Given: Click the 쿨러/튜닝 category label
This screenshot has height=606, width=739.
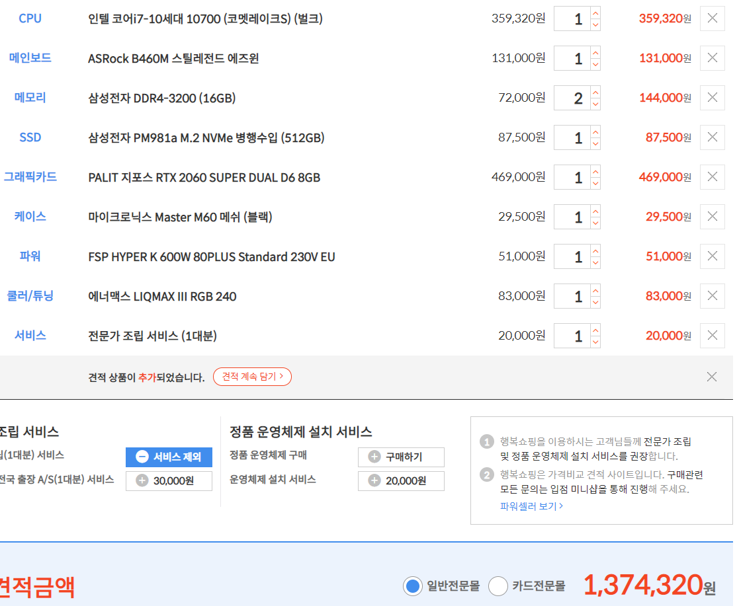Looking at the screenshot, I should (30, 295).
